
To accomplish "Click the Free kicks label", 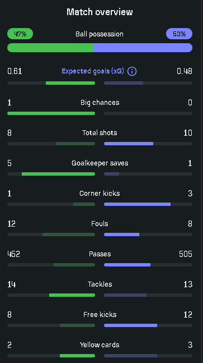I will (x=100, y=315).
